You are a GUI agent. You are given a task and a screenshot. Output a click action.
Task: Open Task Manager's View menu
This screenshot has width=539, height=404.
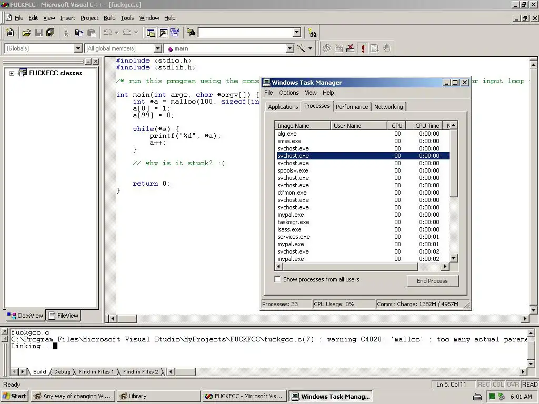(x=311, y=93)
